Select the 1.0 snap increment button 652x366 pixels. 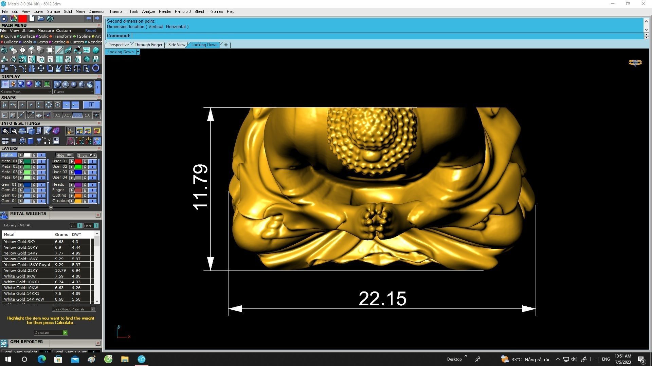coord(87,115)
